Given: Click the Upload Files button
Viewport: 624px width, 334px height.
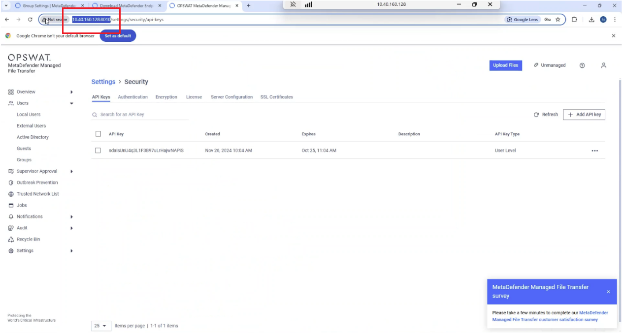Looking at the screenshot, I should coord(506,65).
